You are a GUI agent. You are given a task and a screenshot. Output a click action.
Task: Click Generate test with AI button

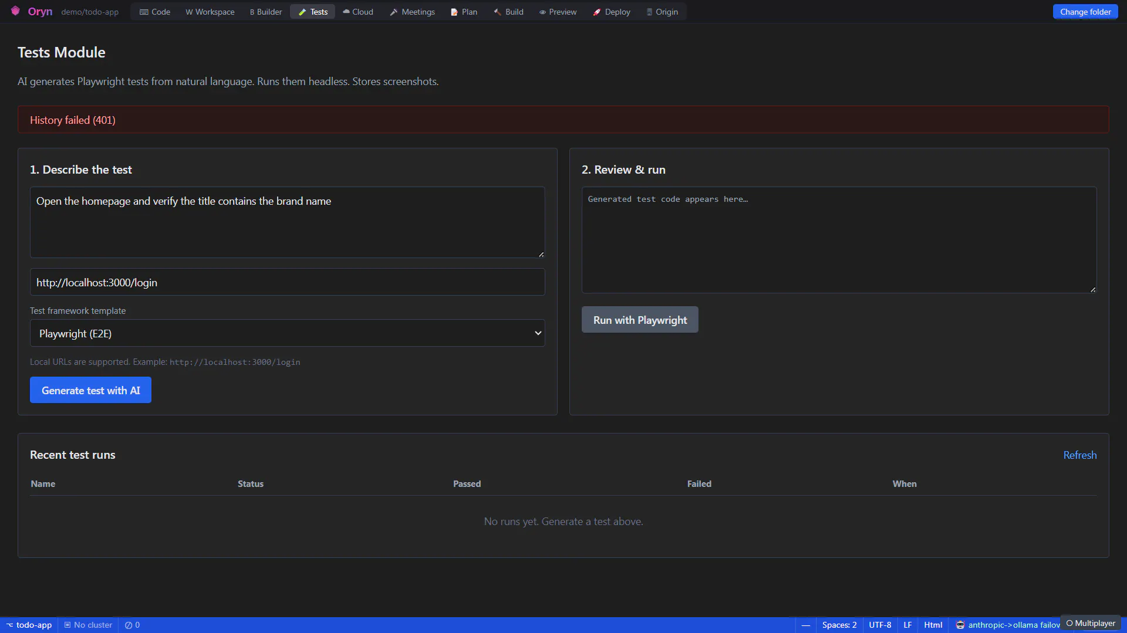click(x=90, y=390)
